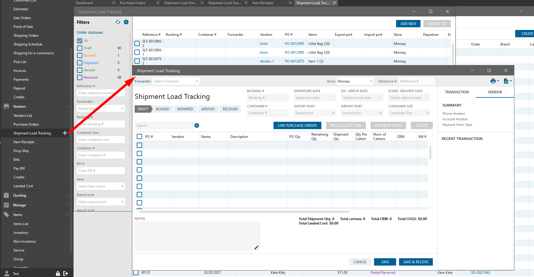Edit notes using the pencil icon

[256, 247]
